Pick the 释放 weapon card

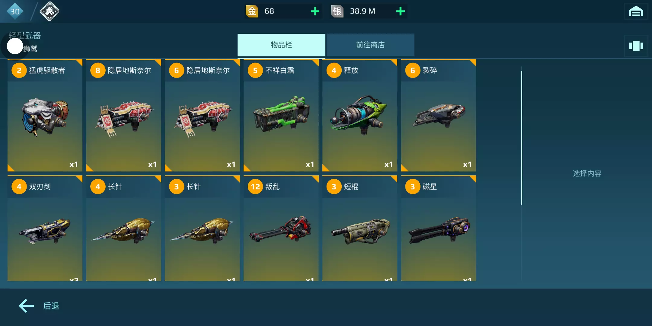click(x=360, y=116)
